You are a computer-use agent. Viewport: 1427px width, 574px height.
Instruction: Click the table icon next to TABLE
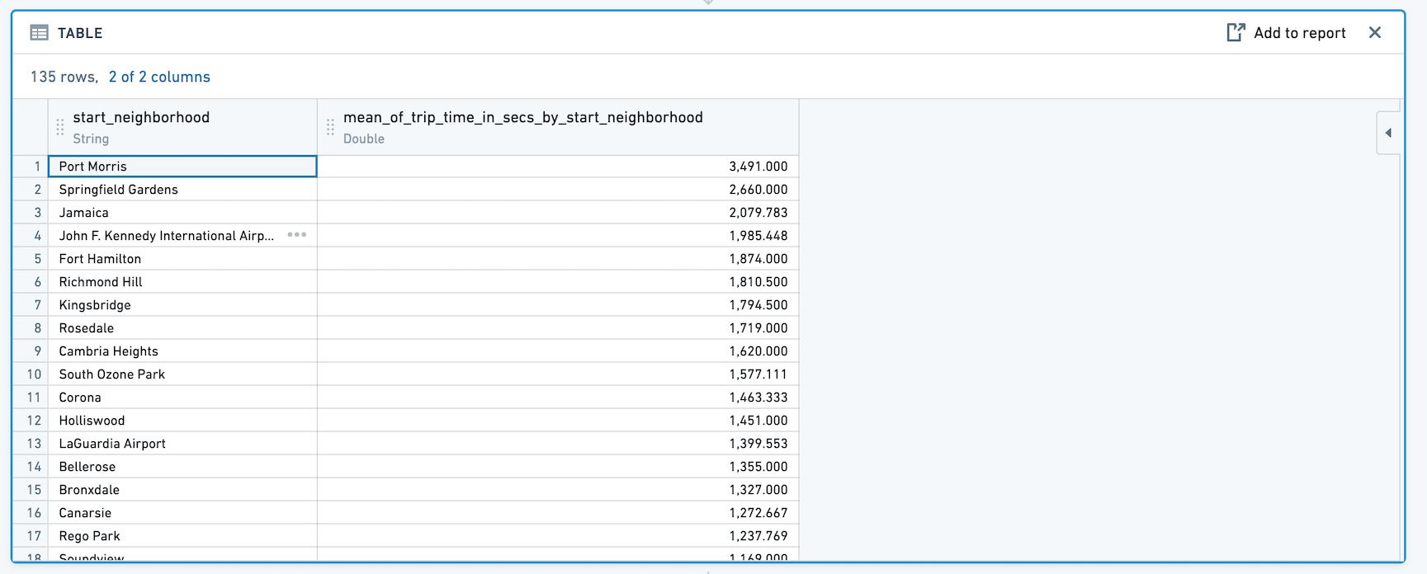tap(39, 33)
